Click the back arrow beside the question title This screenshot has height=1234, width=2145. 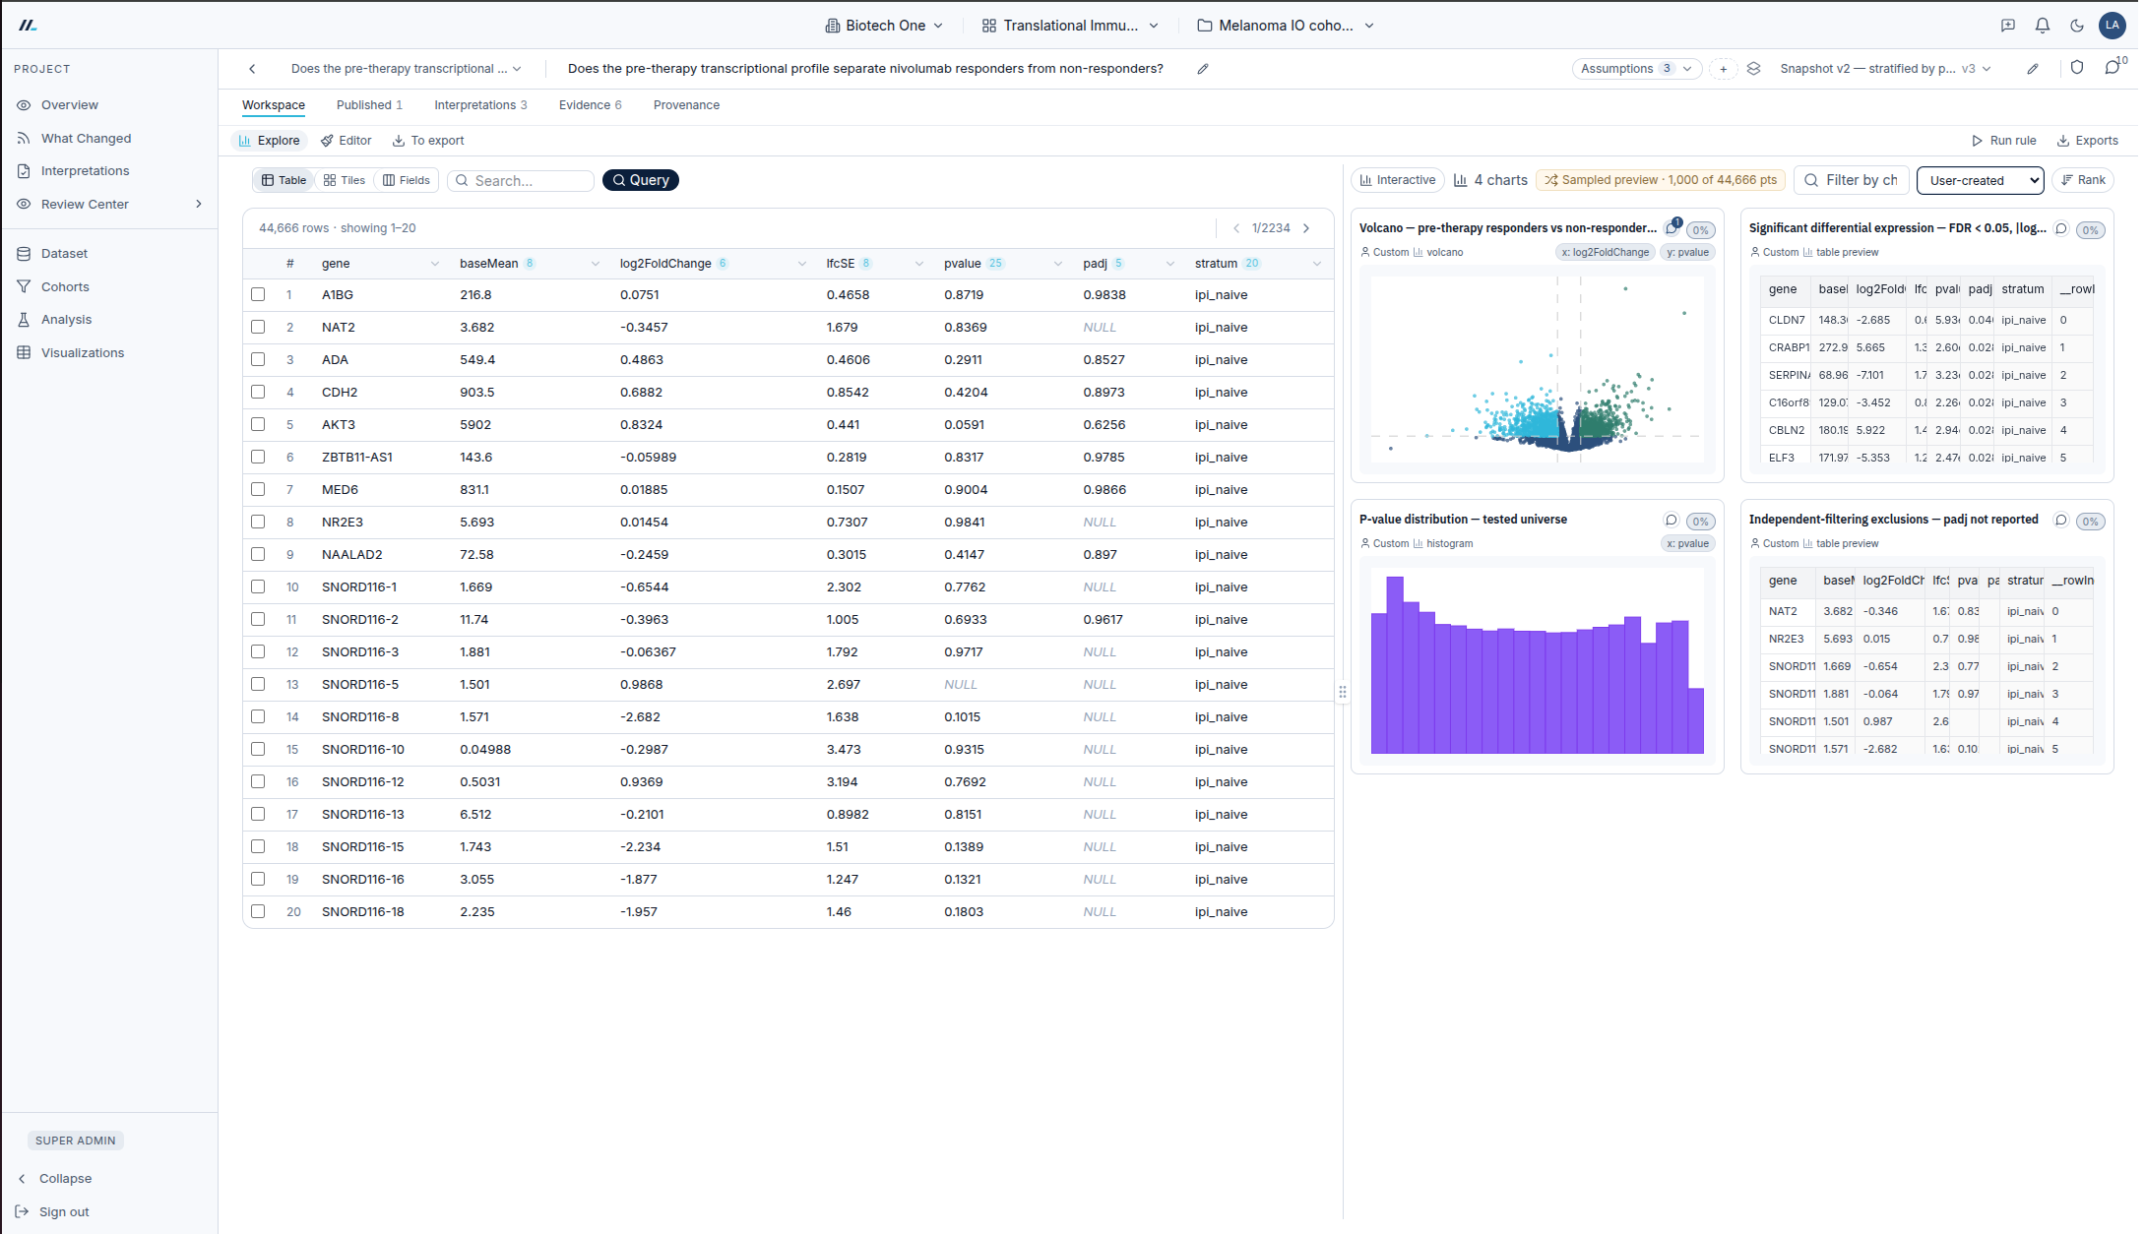(x=253, y=69)
